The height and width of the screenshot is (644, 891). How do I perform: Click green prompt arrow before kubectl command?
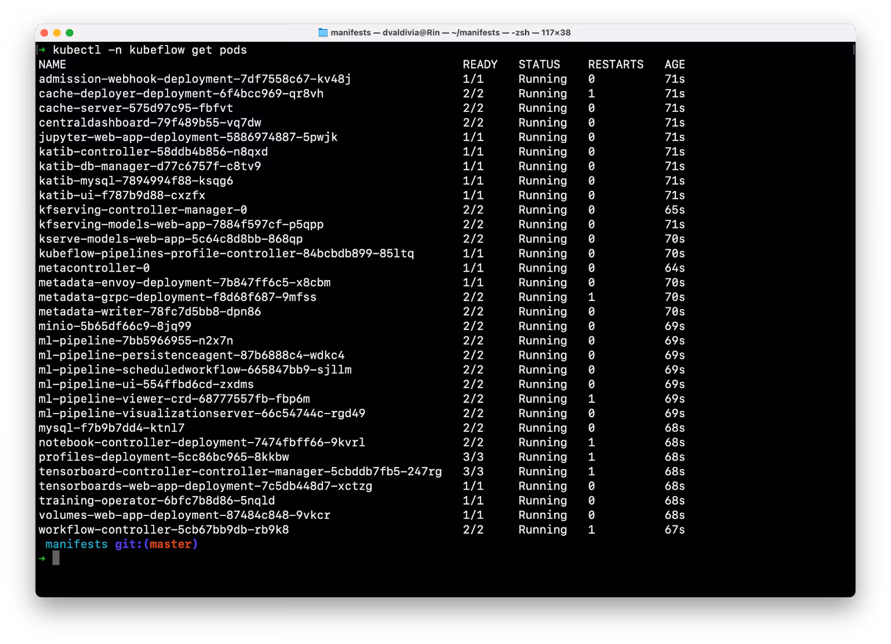click(x=42, y=50)
